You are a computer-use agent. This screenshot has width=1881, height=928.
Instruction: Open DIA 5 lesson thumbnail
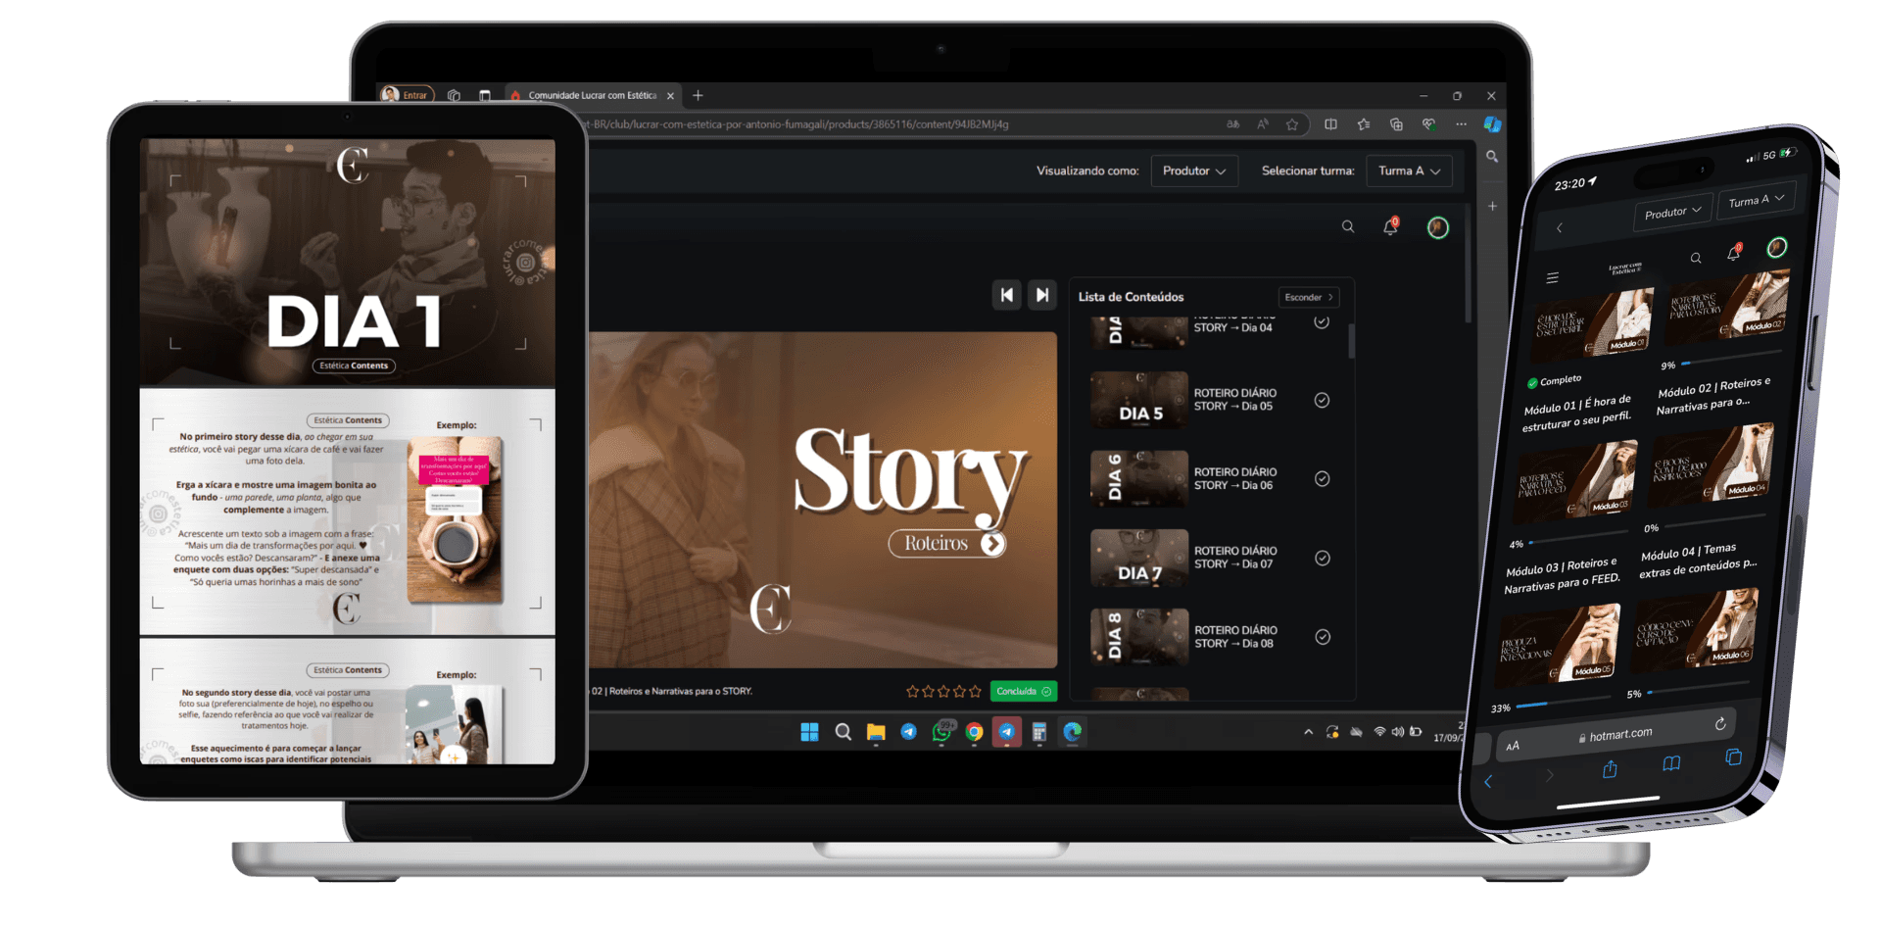point(1139,400)
